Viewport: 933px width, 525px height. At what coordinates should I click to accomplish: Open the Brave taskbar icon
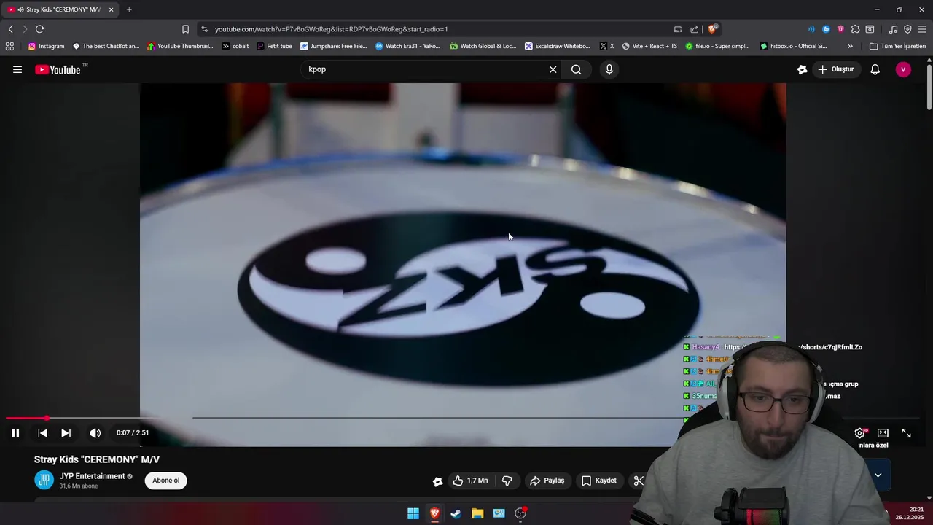pyautogui.click(x=434, y=513)
